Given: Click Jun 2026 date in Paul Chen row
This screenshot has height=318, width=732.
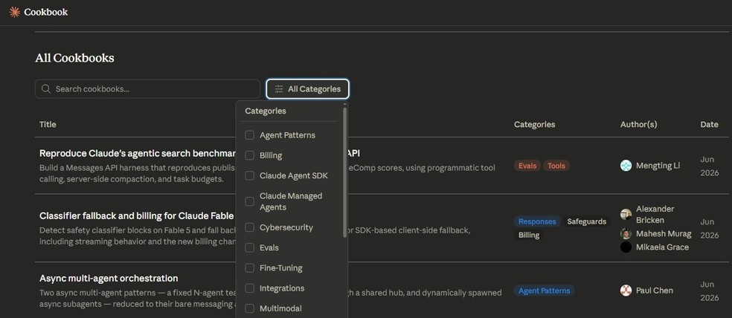Looking at the screenshot, I should pyautogui.click(x=710, y=291).
